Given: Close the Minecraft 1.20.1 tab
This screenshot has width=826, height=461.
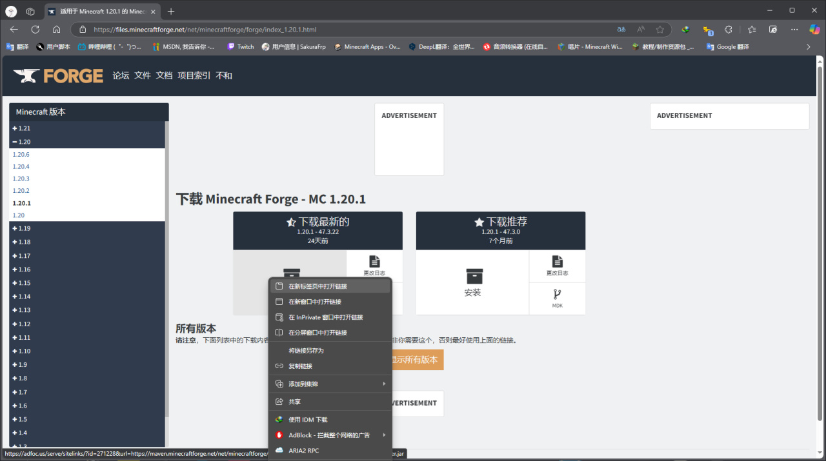Looking at the screenshot, I should (154, 12).
